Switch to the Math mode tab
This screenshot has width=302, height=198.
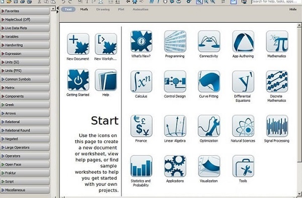(84, 9)
